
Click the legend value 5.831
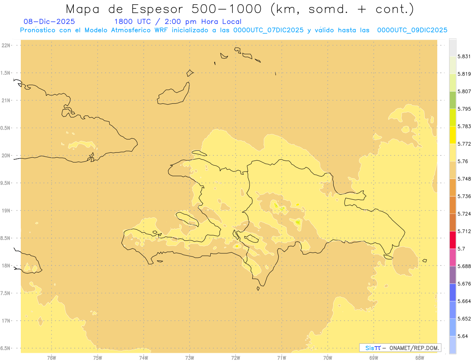[x=464, y=56]
